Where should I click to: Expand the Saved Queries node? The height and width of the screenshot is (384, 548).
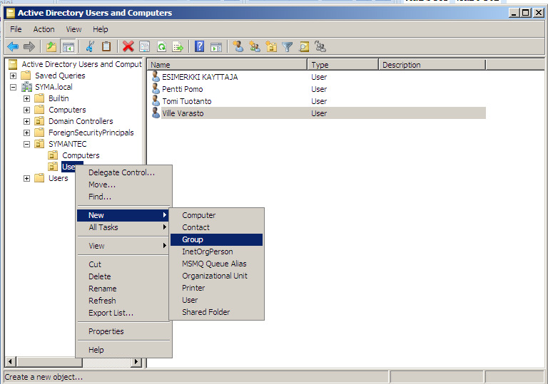tap(13, 76)
